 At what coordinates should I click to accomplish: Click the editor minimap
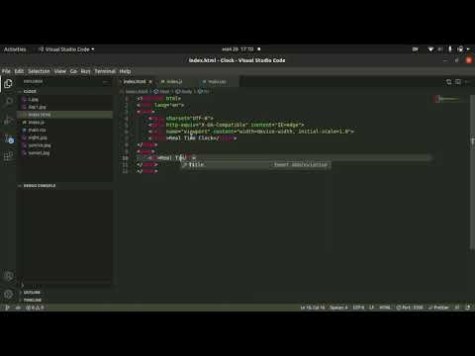[x=449, y=99]
